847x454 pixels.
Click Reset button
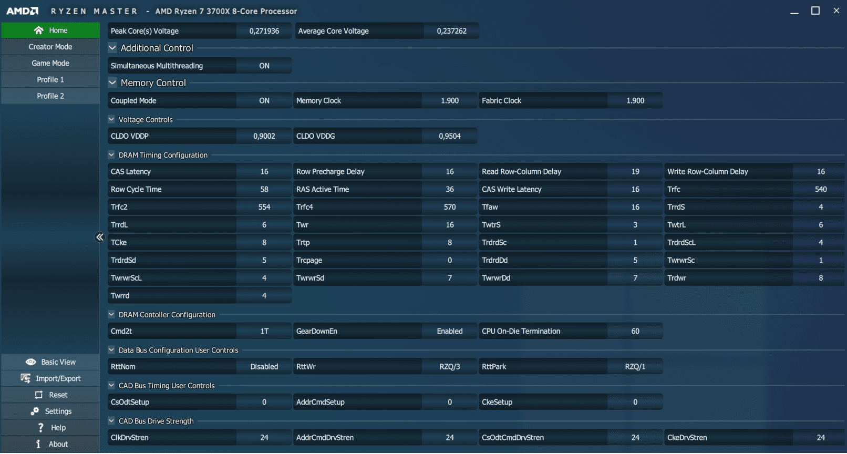point(50,395)
